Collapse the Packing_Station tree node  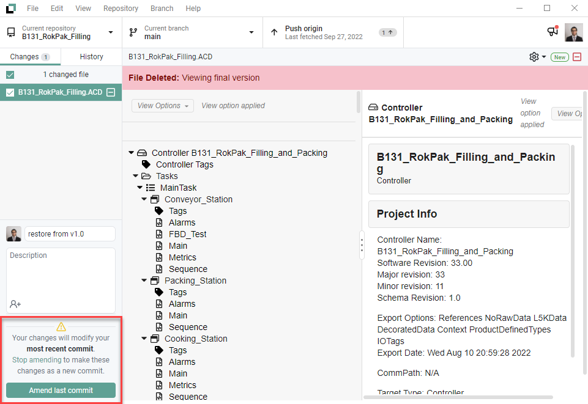click(x=144, y=281)
